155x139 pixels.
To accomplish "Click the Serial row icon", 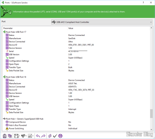I will coord(7,51).
